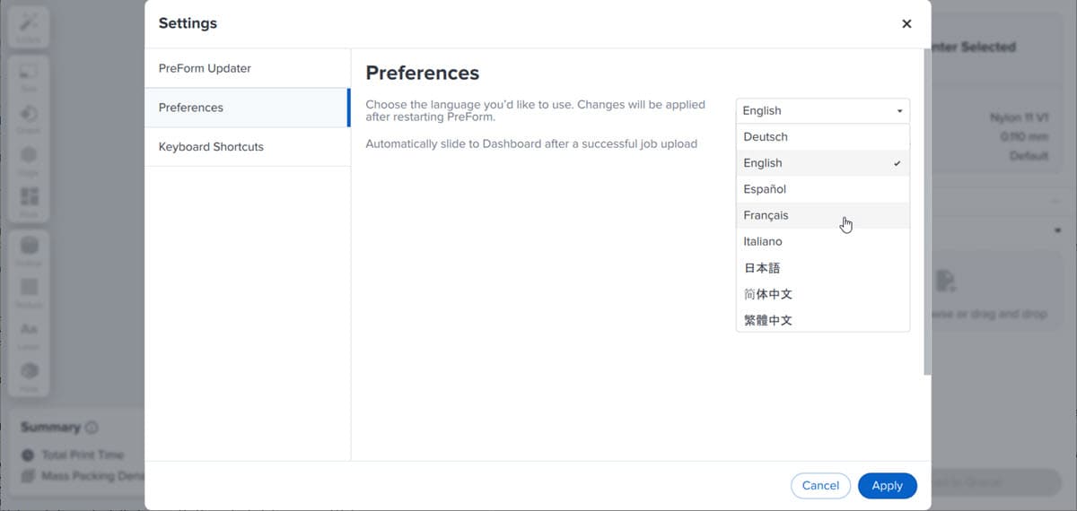Pick Italiano in the language list

click(x=823, y=241)
